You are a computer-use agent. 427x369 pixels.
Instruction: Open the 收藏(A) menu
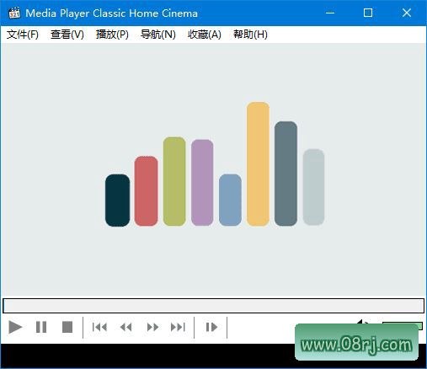click(x=205, y=35)
